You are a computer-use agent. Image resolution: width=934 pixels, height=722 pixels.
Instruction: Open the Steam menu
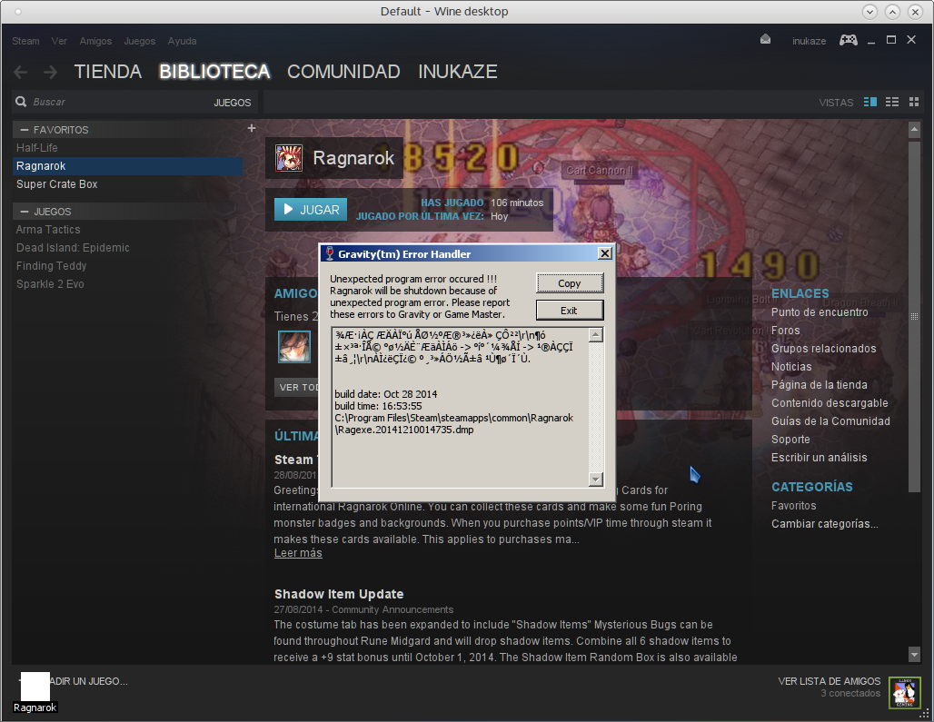coord(25,41)
